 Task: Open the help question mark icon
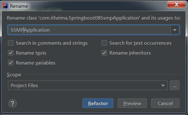(13, 103)
